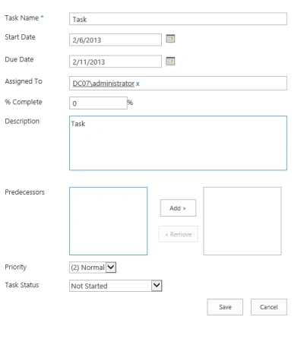Click the < Remove predecessors button
304x342 pixels.
[178, 234]
